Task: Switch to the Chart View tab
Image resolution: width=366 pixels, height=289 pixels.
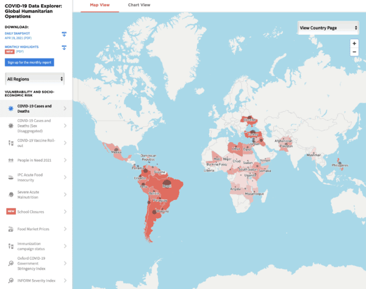Action: (138, 5)
